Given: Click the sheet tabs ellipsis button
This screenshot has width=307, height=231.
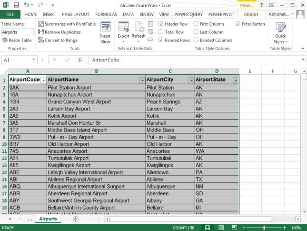Looking at the screenshot, I should tap(30, 219).
